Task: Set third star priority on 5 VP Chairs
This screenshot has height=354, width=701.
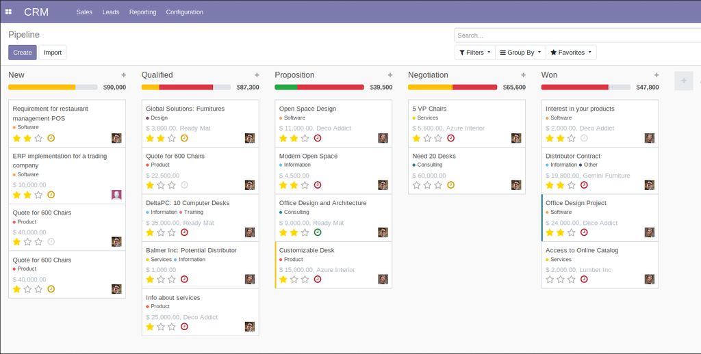Action: [x=438, y=138]
